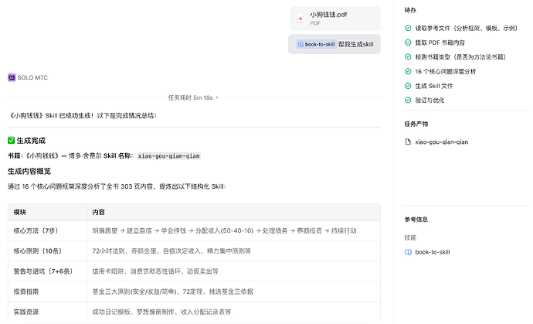
Task: Click the 提取 PDF 书籍内容 todo text
Action: (x=440, y=43)
